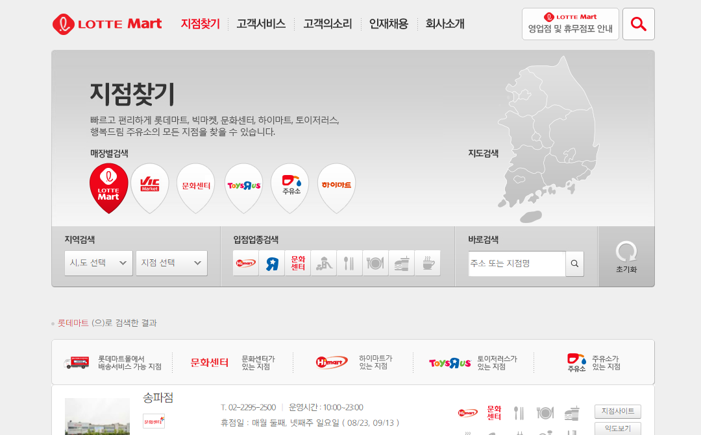Open 고객의소리 menu

(328, 24)
